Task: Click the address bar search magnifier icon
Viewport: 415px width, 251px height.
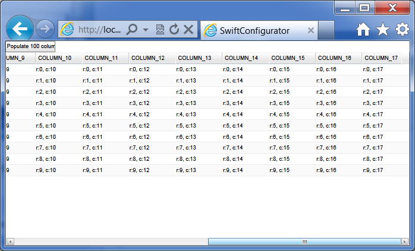Action: click(x=132, y=30)
